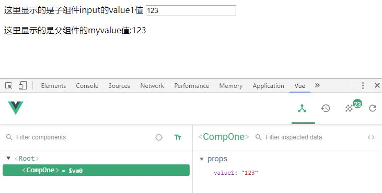Open the Components tree view icon
This screenshot has height=193, width=382.
point(302,108)
